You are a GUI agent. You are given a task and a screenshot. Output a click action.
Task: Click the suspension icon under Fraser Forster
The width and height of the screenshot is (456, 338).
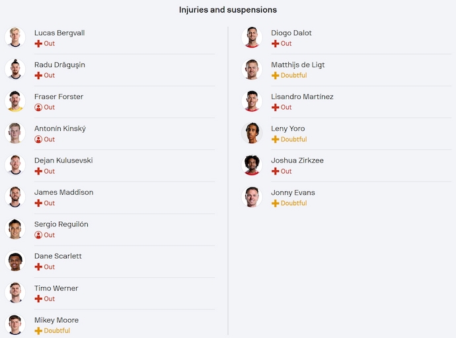point(38,108)
